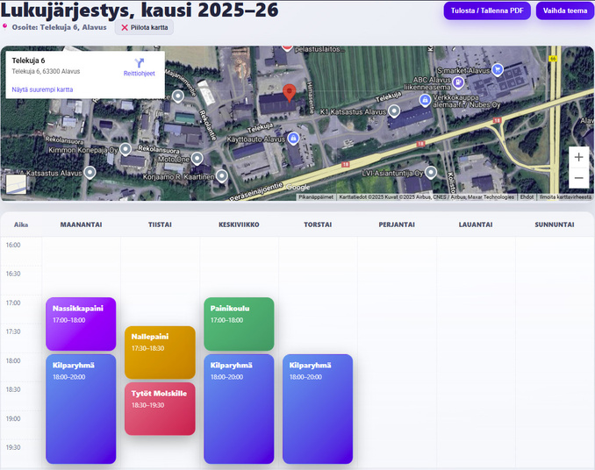Image resolution: width=595 pixels, height=470 pixels.
Task: Click Moto One map marker
Action: [x=197, y=158]
